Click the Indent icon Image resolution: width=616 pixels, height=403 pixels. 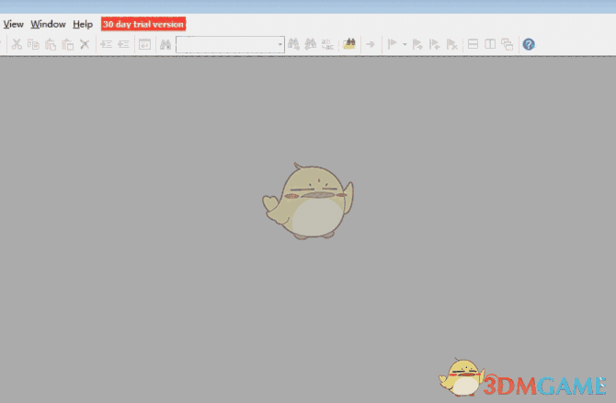coord(106,44)
